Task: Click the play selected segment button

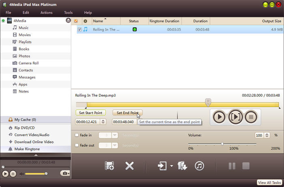Action: tap(236, 117)
